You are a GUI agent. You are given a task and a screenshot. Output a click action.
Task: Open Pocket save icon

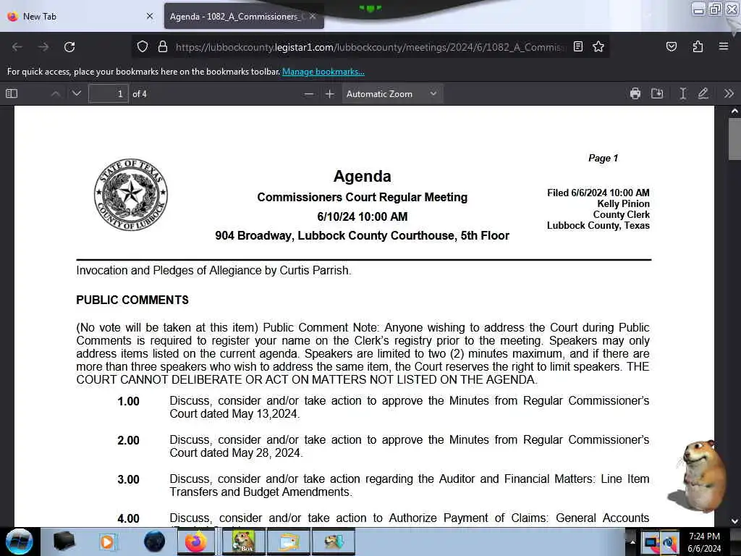(671, 46)
